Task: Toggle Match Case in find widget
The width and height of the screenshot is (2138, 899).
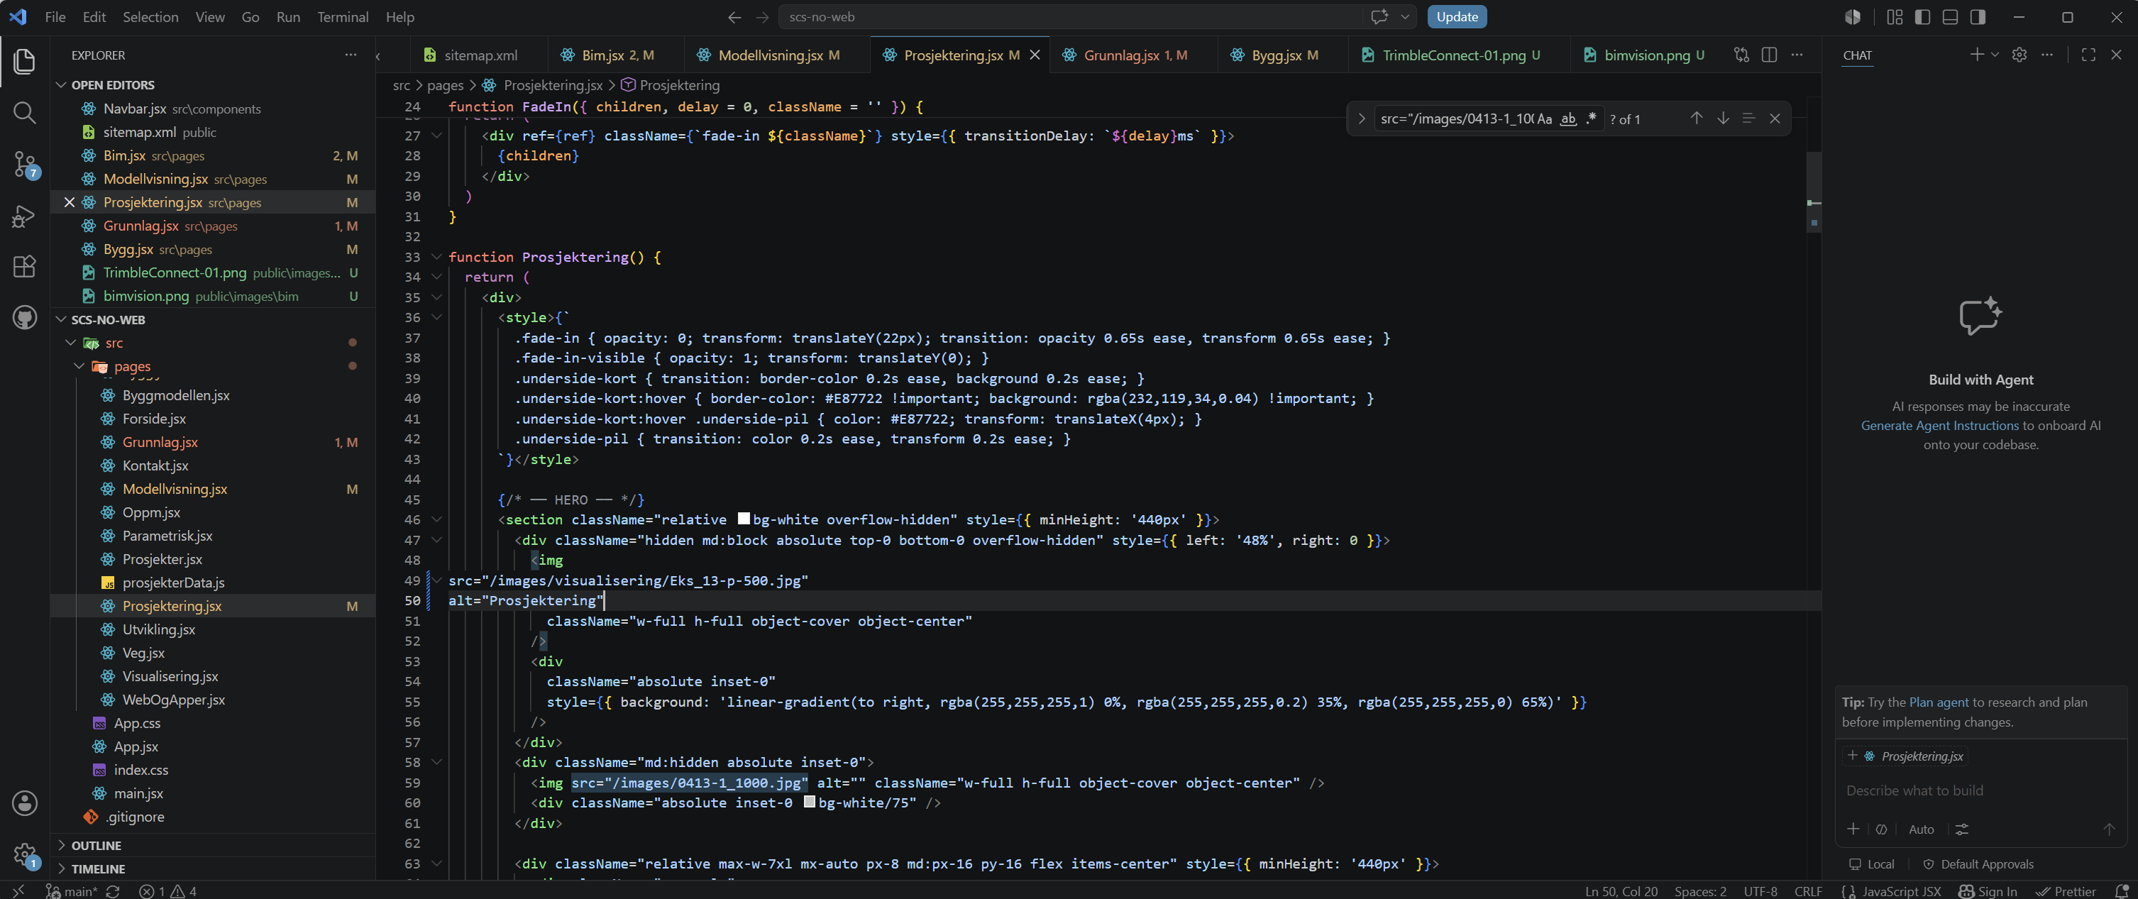Action: 1545,118
